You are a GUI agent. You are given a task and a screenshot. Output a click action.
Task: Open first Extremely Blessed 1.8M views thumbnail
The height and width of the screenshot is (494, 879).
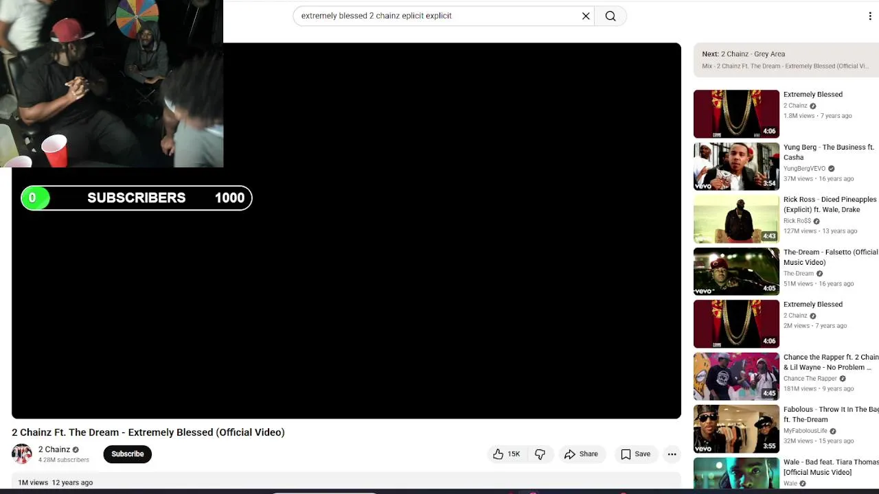point(736,114)
